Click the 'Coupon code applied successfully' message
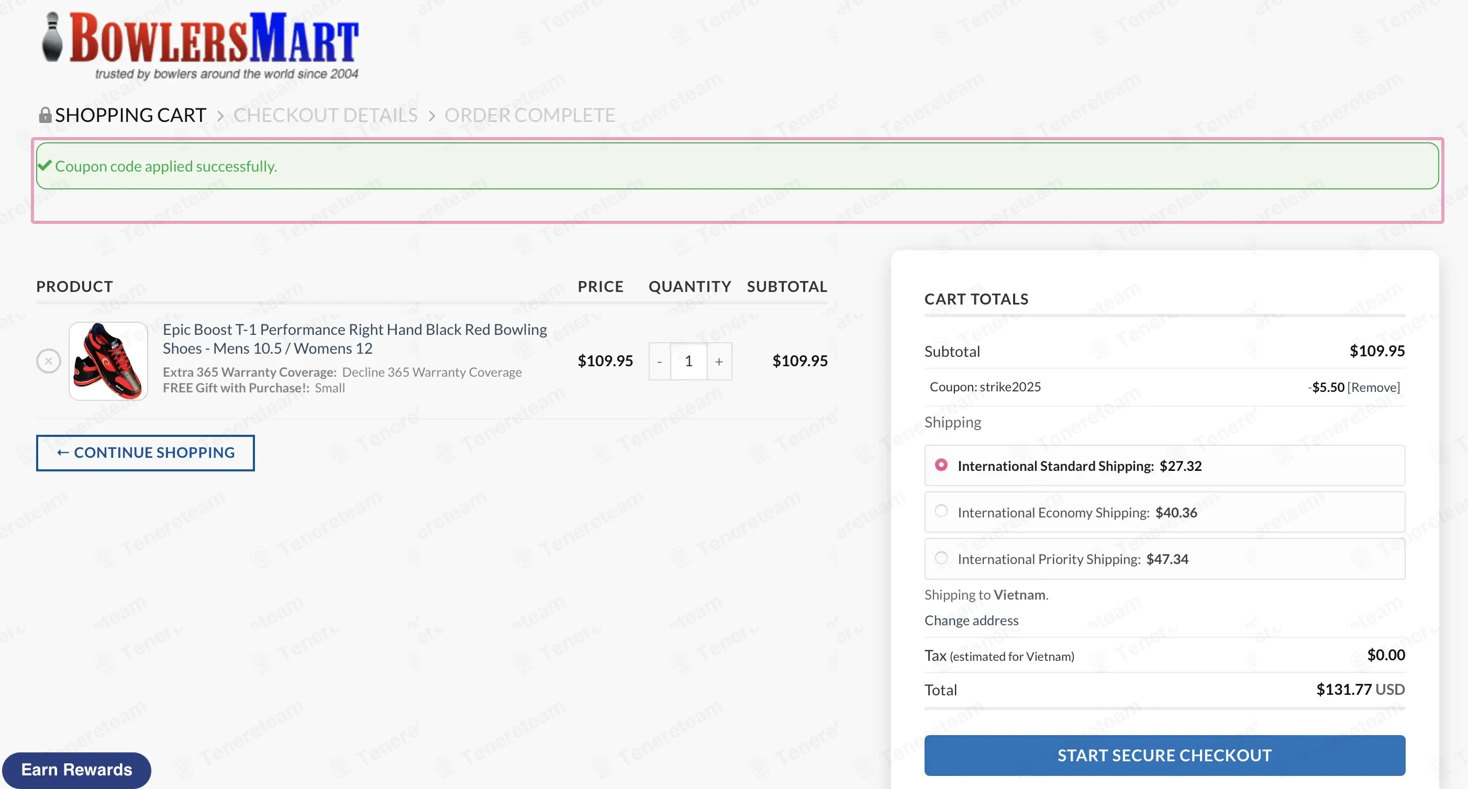The height and width of the screenshot is (789, 1468). (x=166, y=166)
